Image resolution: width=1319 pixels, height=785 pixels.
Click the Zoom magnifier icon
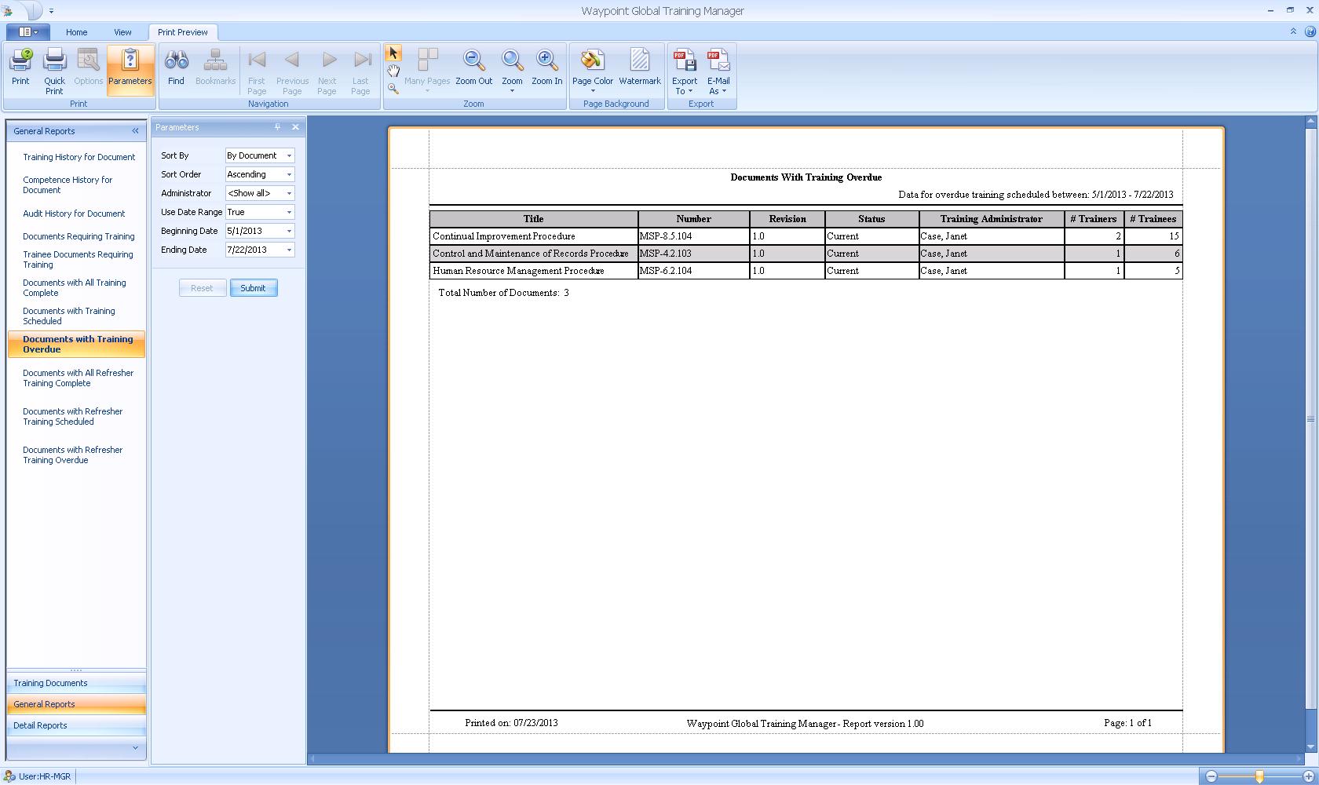(x=512, y=69)
